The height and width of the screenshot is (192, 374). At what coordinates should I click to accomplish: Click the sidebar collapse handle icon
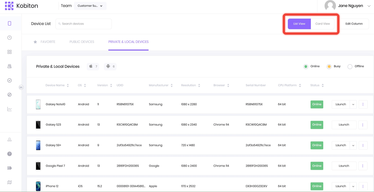click(x=21, y=87)
